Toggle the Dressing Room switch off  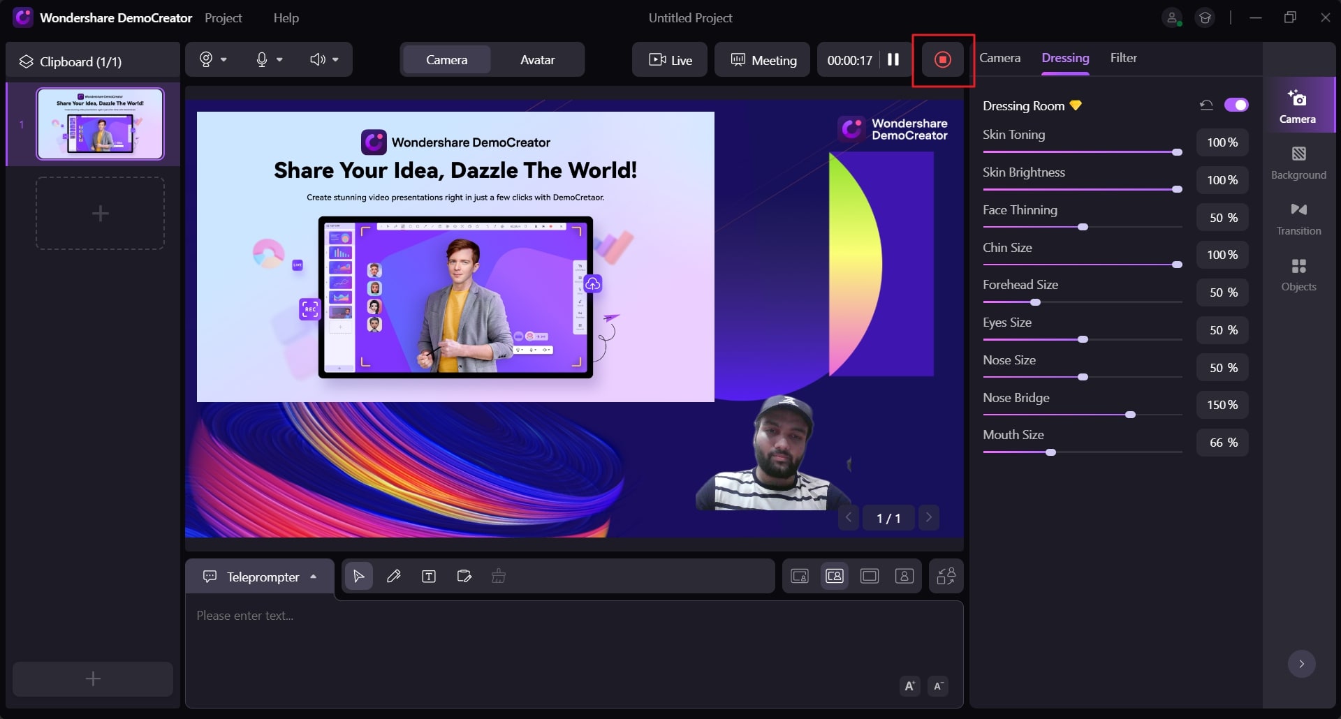(x=1236, y=105)
